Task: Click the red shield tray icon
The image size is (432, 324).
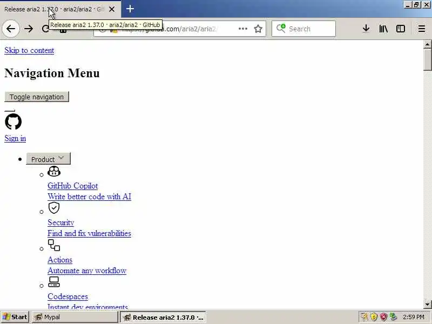Action: 383,317
